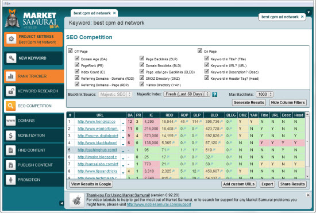Open Rank Tracker bar chart icon
Screen dimensions: 316x213
pyautogui.click(x=11, y=76)
